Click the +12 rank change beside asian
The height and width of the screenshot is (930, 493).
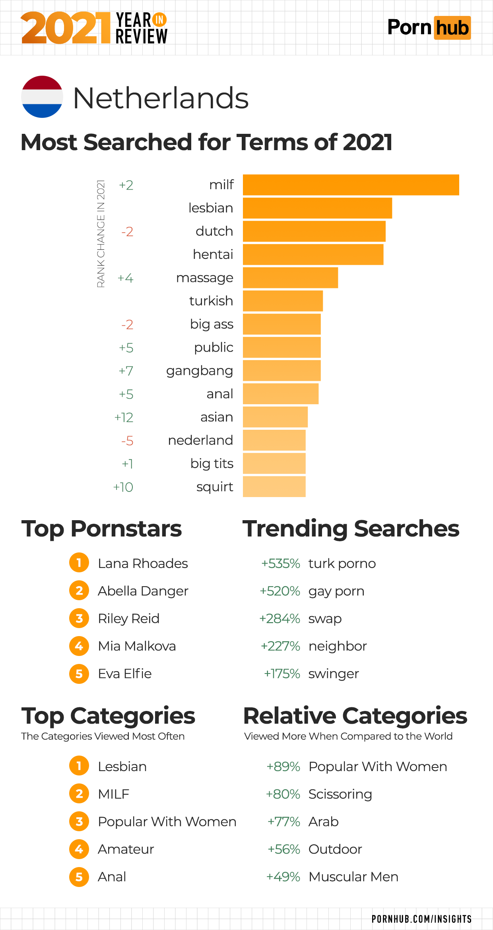pyautogui.click(x=124, y=417)
